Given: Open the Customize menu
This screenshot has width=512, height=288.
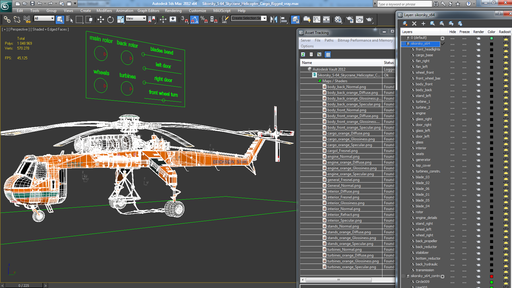Looking at the screenshot, I should [x=197, y=11].
